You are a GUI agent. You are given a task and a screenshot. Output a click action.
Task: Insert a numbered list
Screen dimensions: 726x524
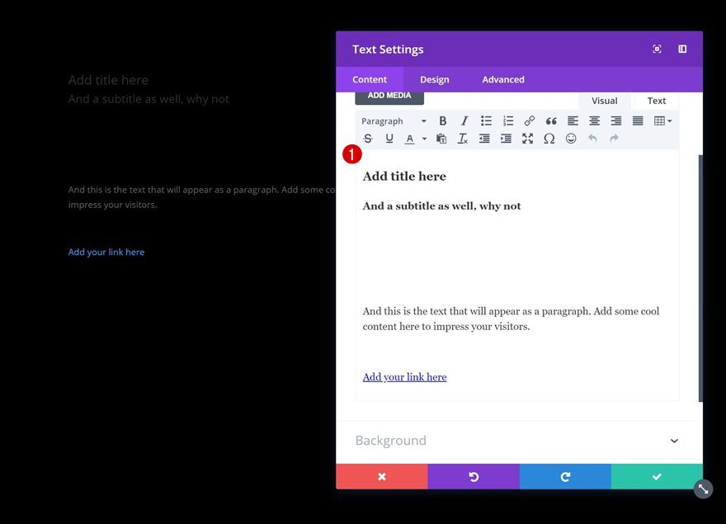click(508, 121)
